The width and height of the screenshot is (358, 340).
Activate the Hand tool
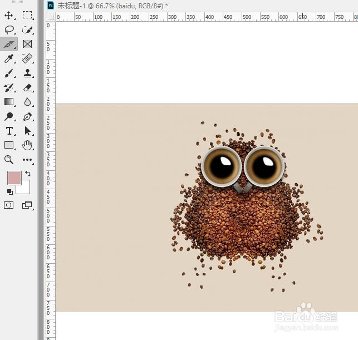click(x=27, y=145)
